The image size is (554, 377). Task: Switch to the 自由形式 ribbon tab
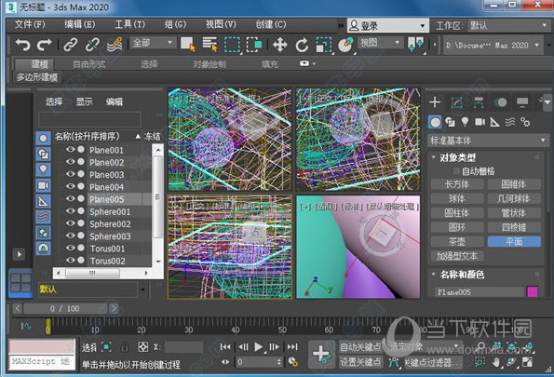click(x=89, y=64)
